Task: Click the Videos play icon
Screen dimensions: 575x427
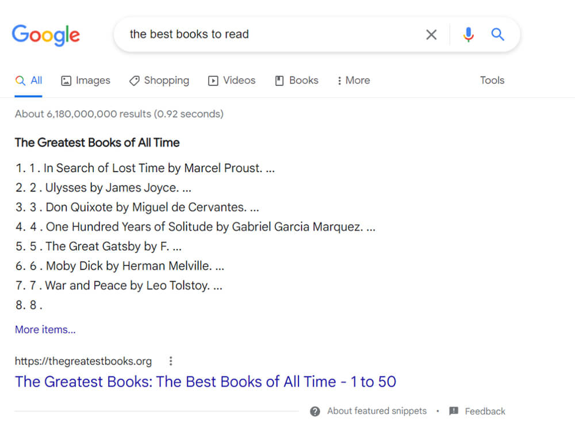Action: click(x=213, y=80)
